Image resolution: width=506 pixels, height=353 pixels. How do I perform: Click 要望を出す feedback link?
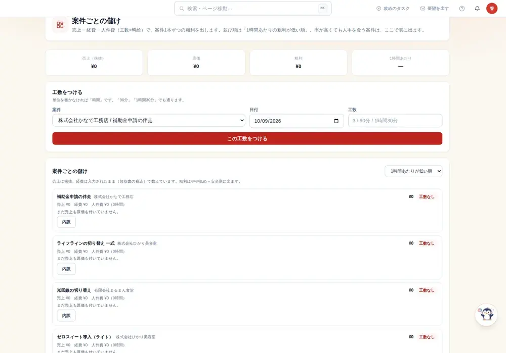click(x=434, y=9)
